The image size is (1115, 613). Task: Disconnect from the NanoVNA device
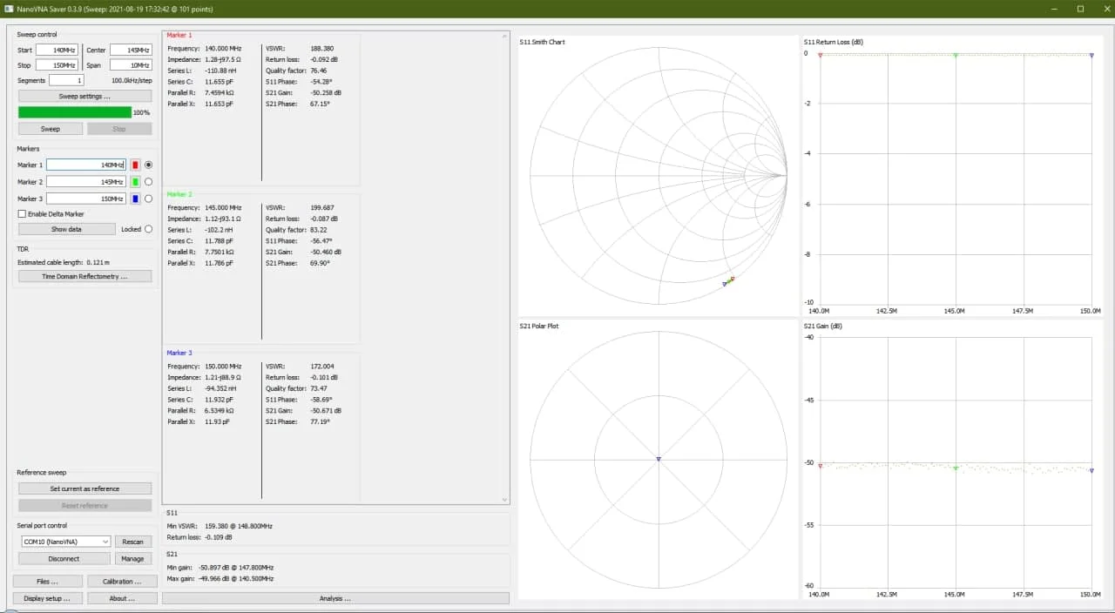point(64,559)
